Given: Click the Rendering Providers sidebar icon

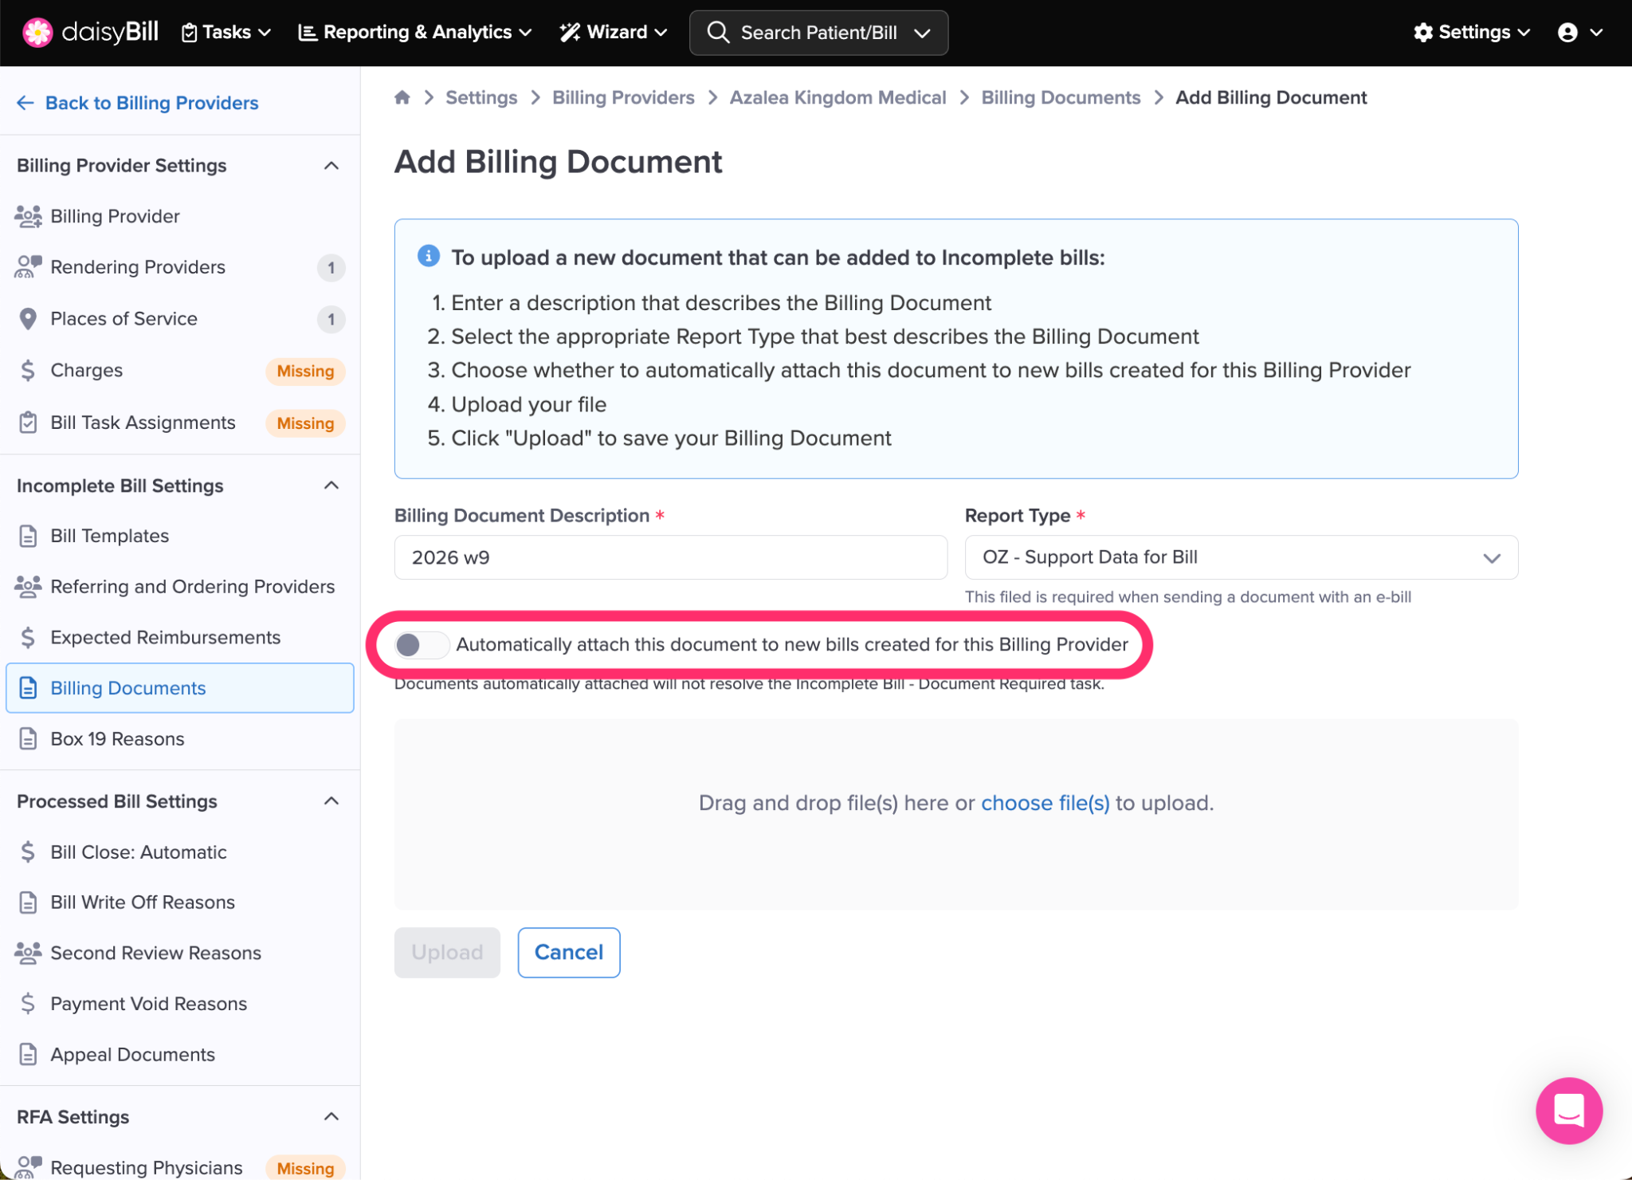Looking at the screenshot, I should (x=28, y=267).
